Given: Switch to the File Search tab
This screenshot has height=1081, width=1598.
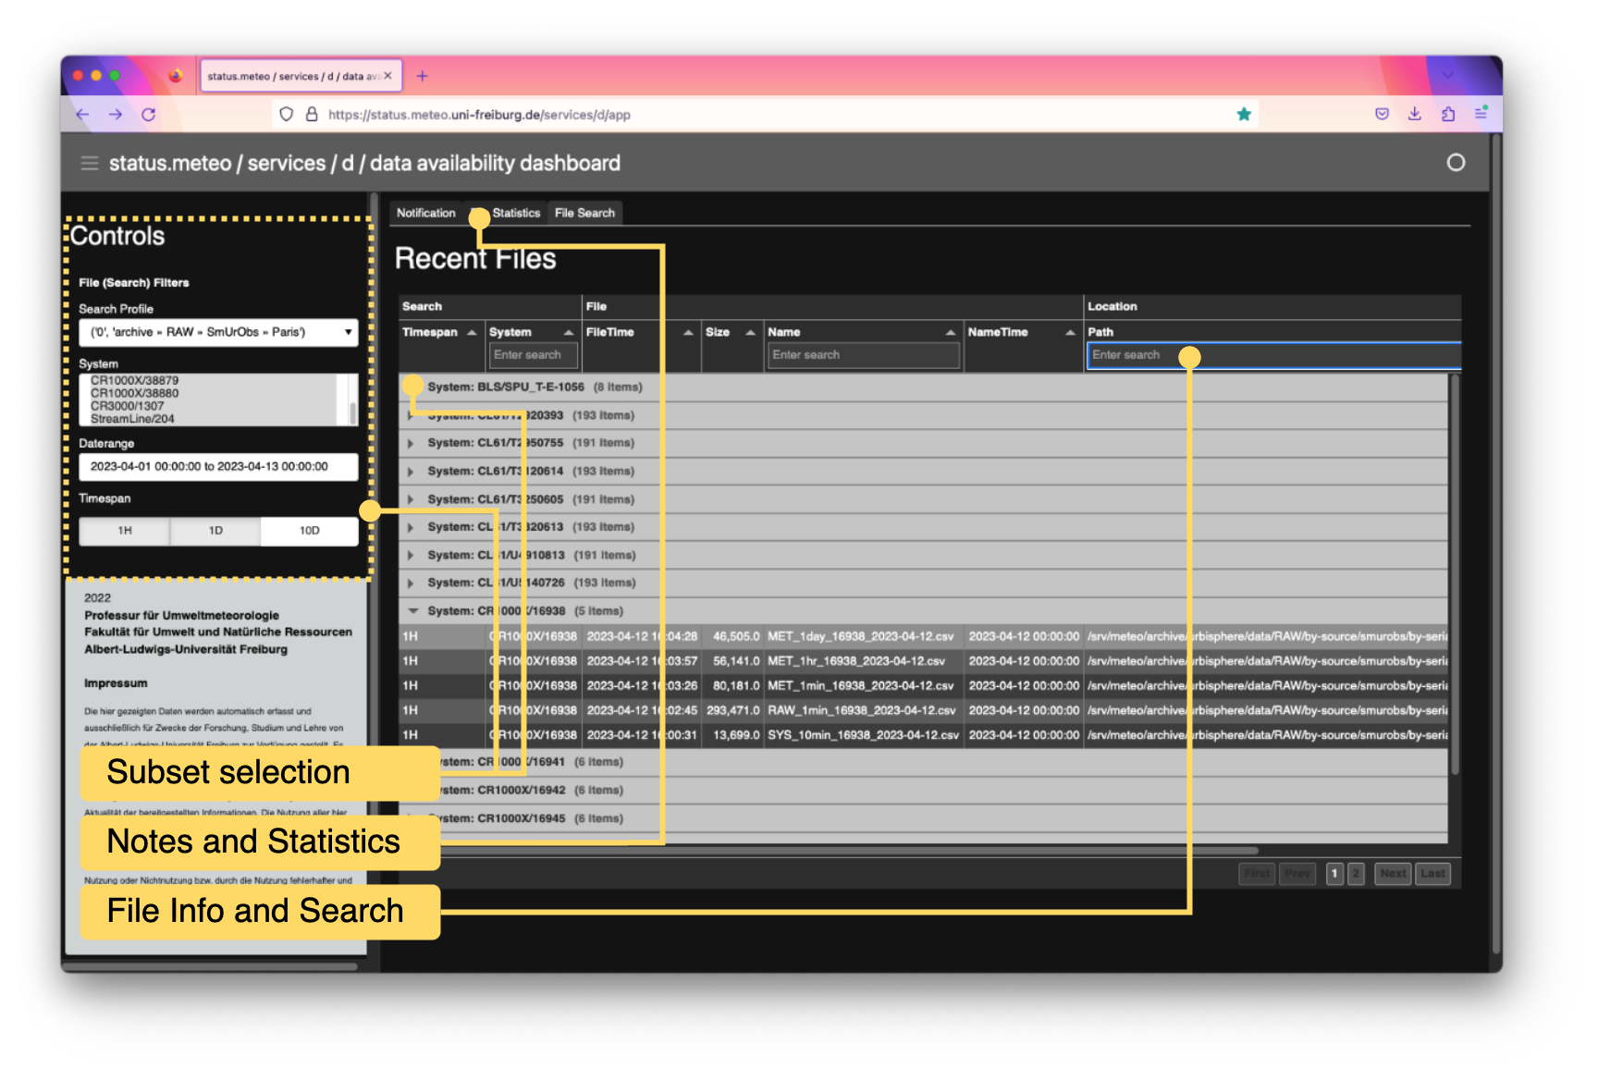Looking at the screenshot, I should [584, 214].
